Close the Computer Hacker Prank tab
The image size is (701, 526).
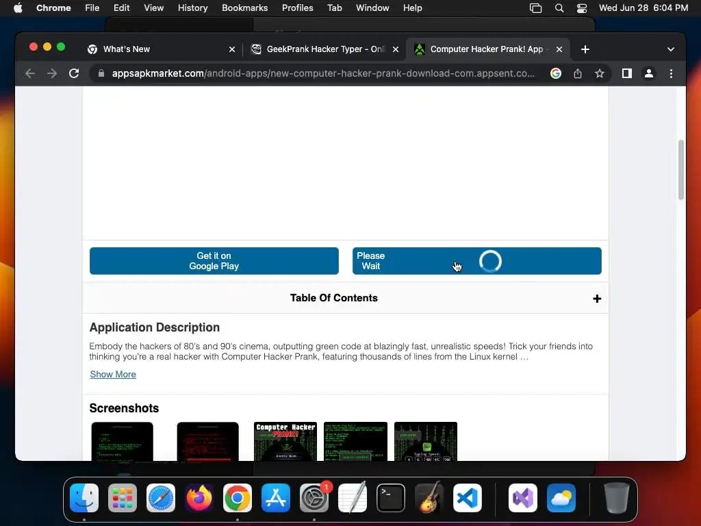point(559,49)
